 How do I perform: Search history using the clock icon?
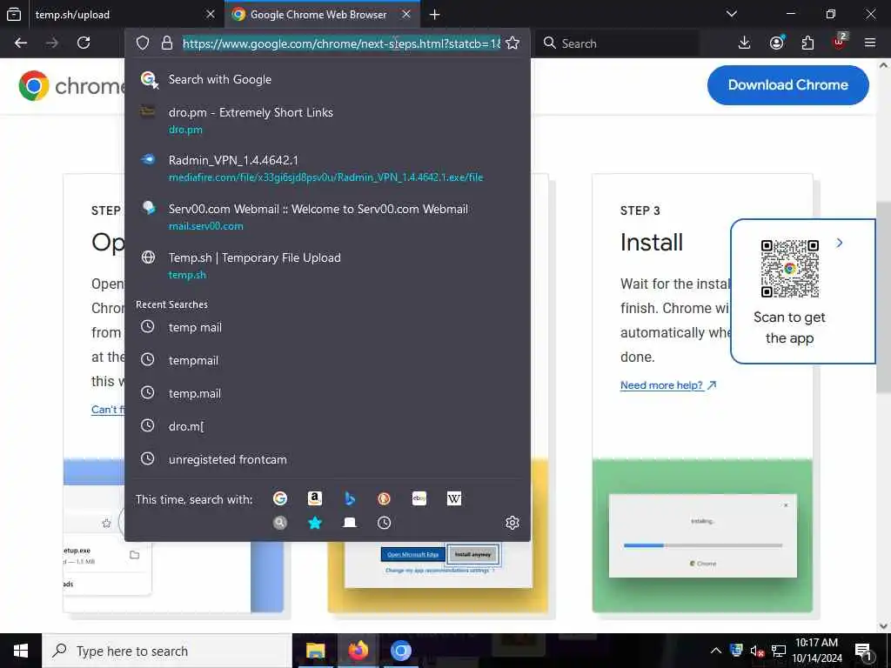coord(384,523)
